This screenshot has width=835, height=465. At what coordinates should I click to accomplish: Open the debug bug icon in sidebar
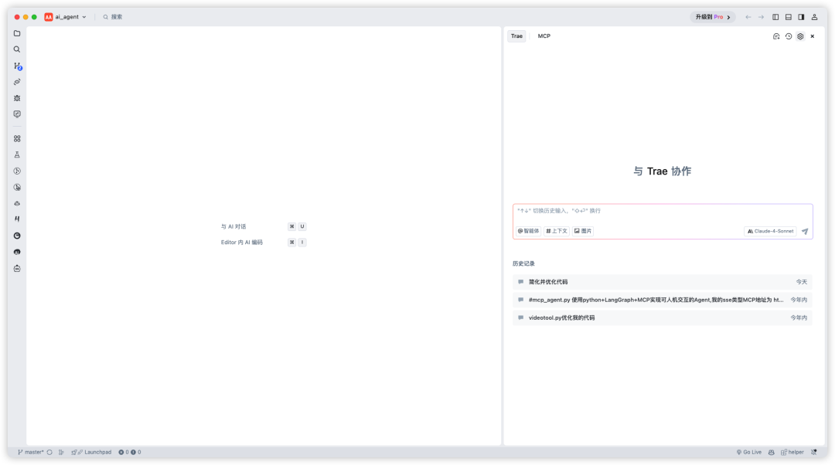click(x=17, y=98)
